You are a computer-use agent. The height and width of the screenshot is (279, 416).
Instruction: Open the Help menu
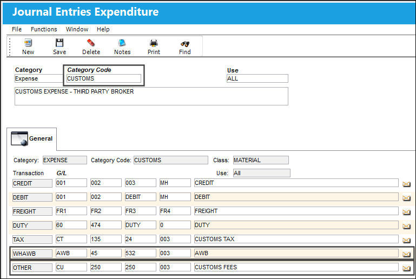103,29
